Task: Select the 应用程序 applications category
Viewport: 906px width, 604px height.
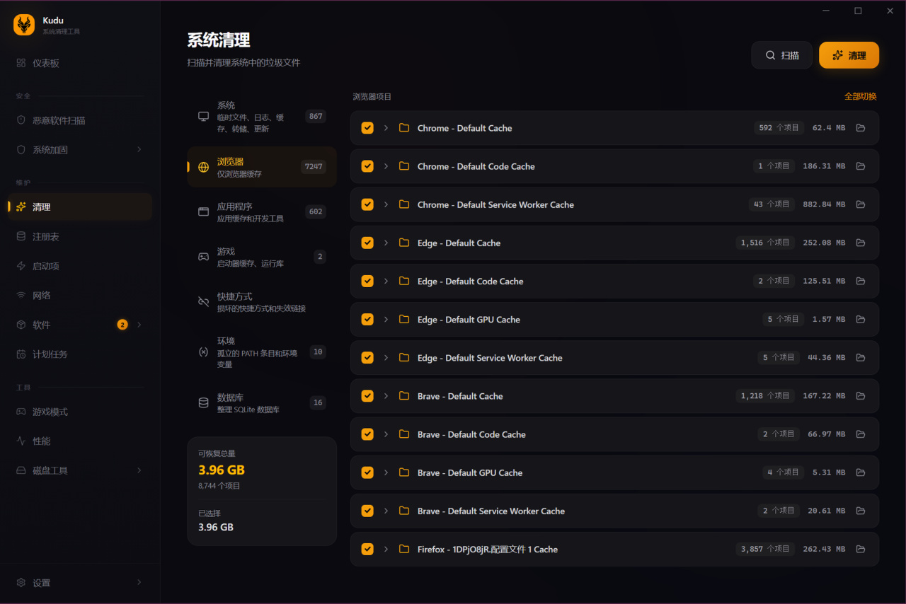Action: click(x=262, y=212)
